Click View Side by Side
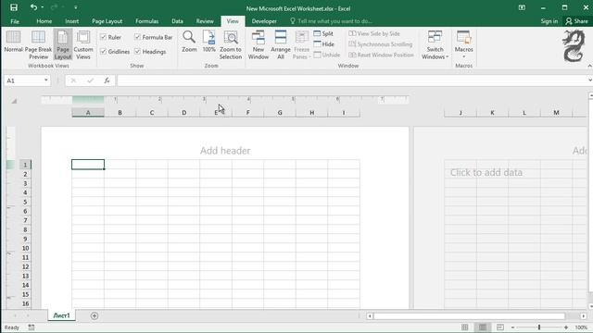 click(374, 33)
